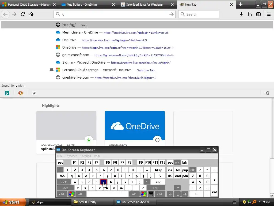Switch to the Download Java for Windows tab
274x206 pixels.
147,5
